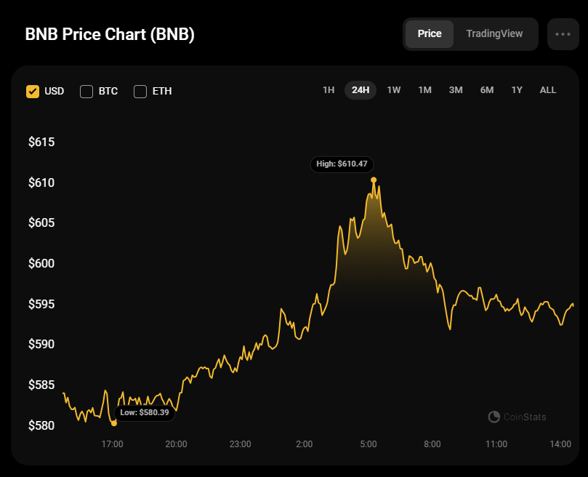Screen dimensions: 588x477
Task: Click the Low: $580.39 label
Action: pos(145,413)
